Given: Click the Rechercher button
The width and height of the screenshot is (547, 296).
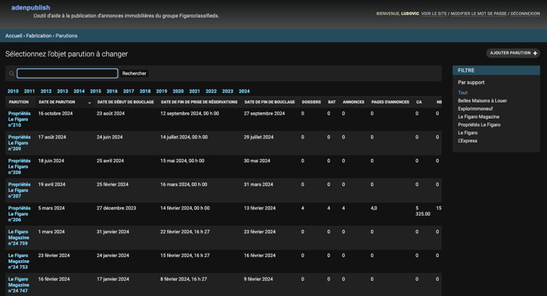Looking at the screenshot, I should (134, 73).
